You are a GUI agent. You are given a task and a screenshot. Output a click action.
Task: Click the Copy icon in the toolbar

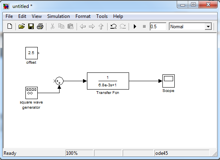coord(61,26)
